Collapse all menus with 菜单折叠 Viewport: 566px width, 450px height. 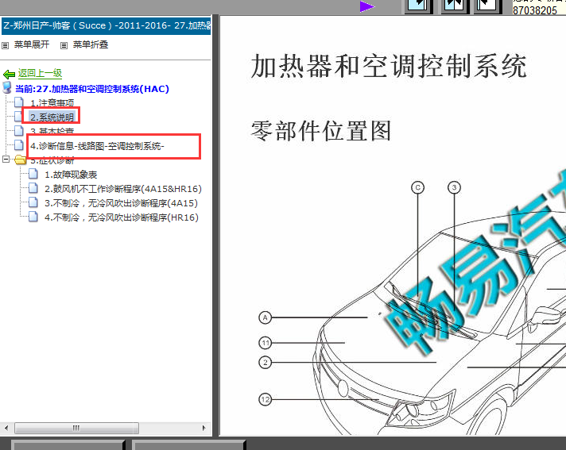point(91,44)
